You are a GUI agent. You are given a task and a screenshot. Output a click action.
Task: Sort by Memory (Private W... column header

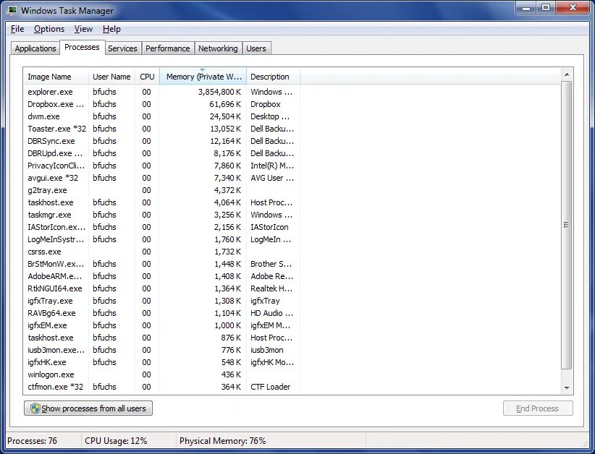click(x=203, y=77)
